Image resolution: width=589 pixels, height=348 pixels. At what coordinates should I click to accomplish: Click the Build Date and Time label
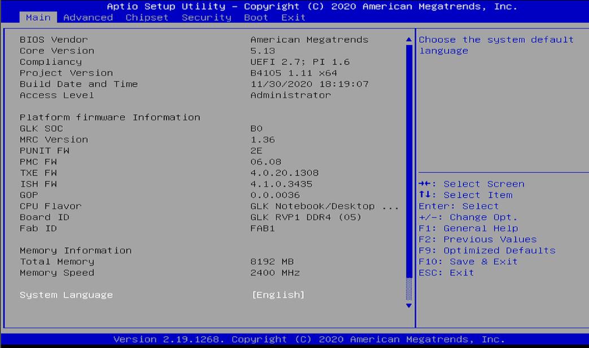(78, 84)
